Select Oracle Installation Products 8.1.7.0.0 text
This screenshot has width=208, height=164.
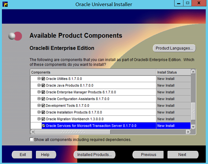click(74, 112)
